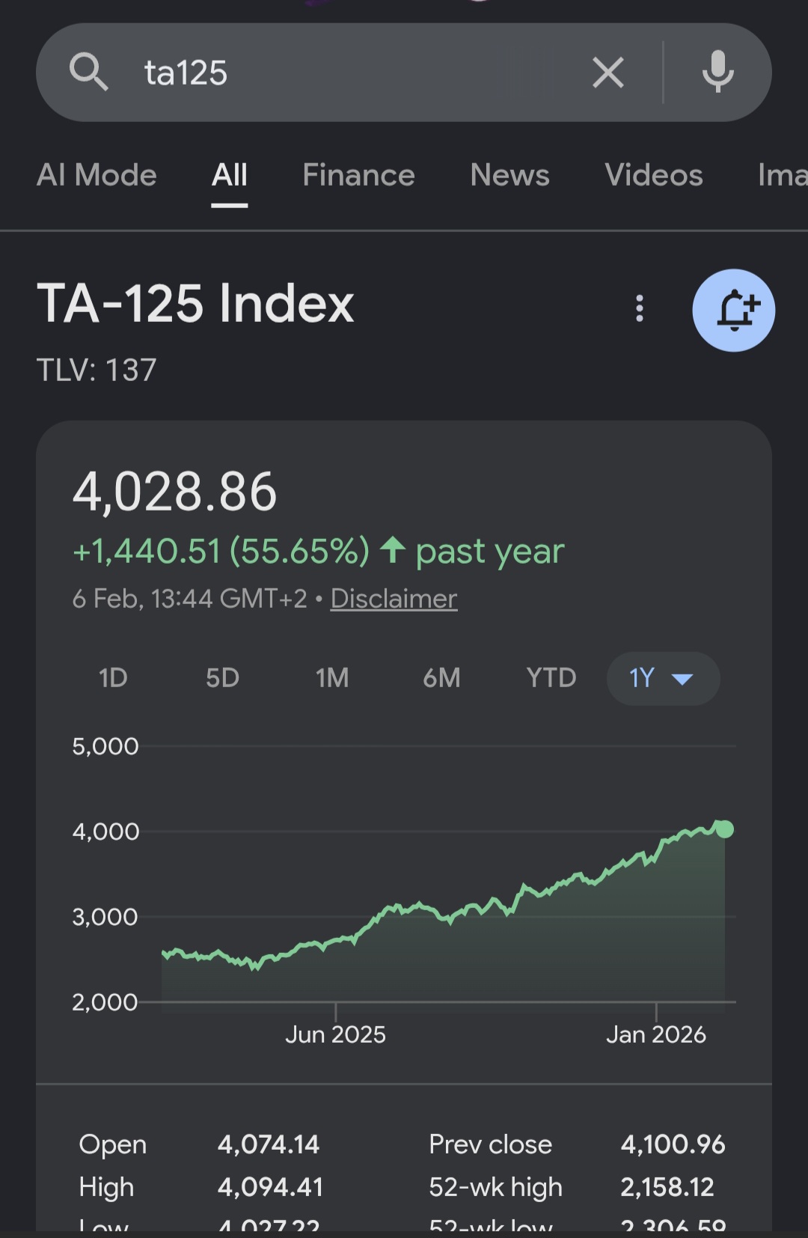Tap the latest price dot on the chart
The image size is (808, 1238).
click(724, 829)
